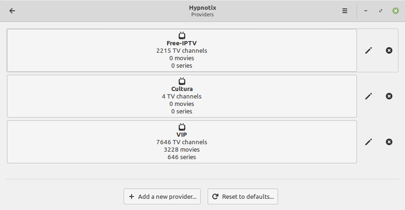Close the Hypnotix window
The image size is (405, 210).
[396, 11]
